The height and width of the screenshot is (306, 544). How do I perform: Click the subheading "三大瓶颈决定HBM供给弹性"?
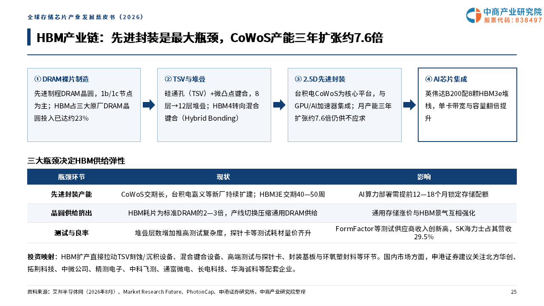click(76, 161)
